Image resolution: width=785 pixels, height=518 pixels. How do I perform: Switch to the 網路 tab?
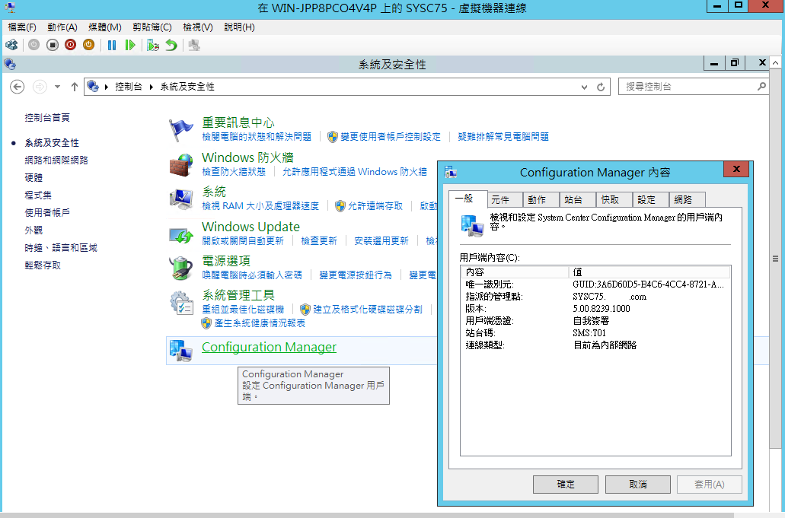(x=688, y=200)
